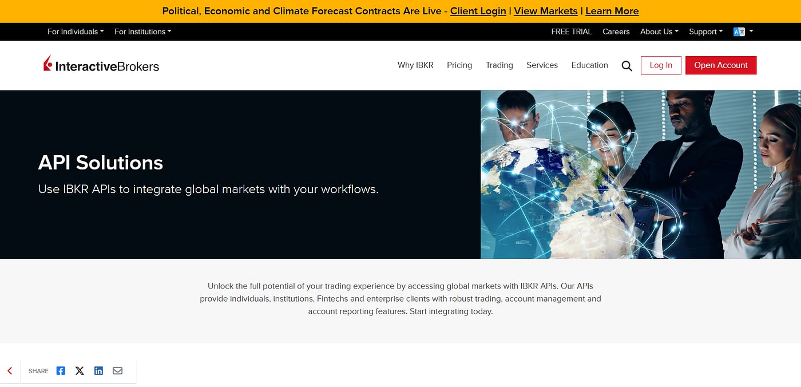Select Pricing in the main navigation
801x387 pixels.
pyautogui.click(x=459, y=65)
